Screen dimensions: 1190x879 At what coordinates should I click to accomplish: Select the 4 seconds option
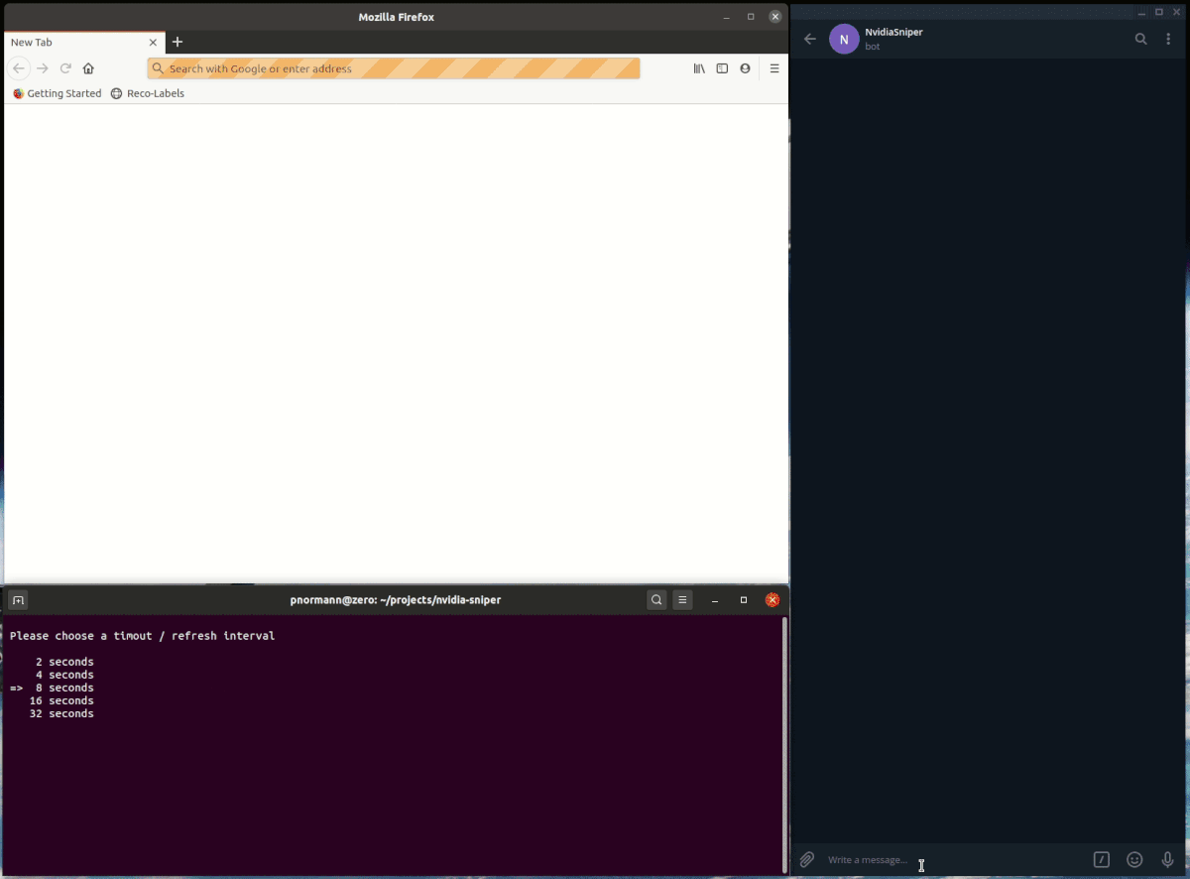click(64, 675)
